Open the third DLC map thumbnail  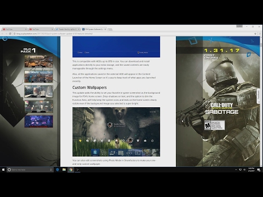tap(39, 91)
